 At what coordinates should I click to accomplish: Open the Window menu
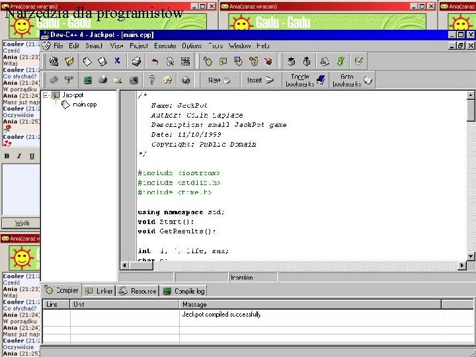240,46
